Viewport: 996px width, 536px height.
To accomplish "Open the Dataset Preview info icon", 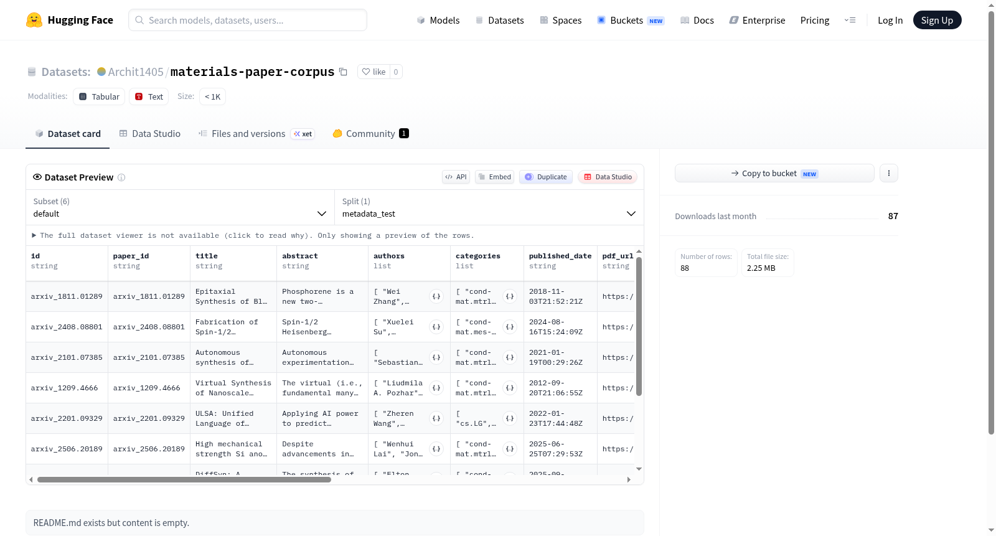I will tap(121, 177).
